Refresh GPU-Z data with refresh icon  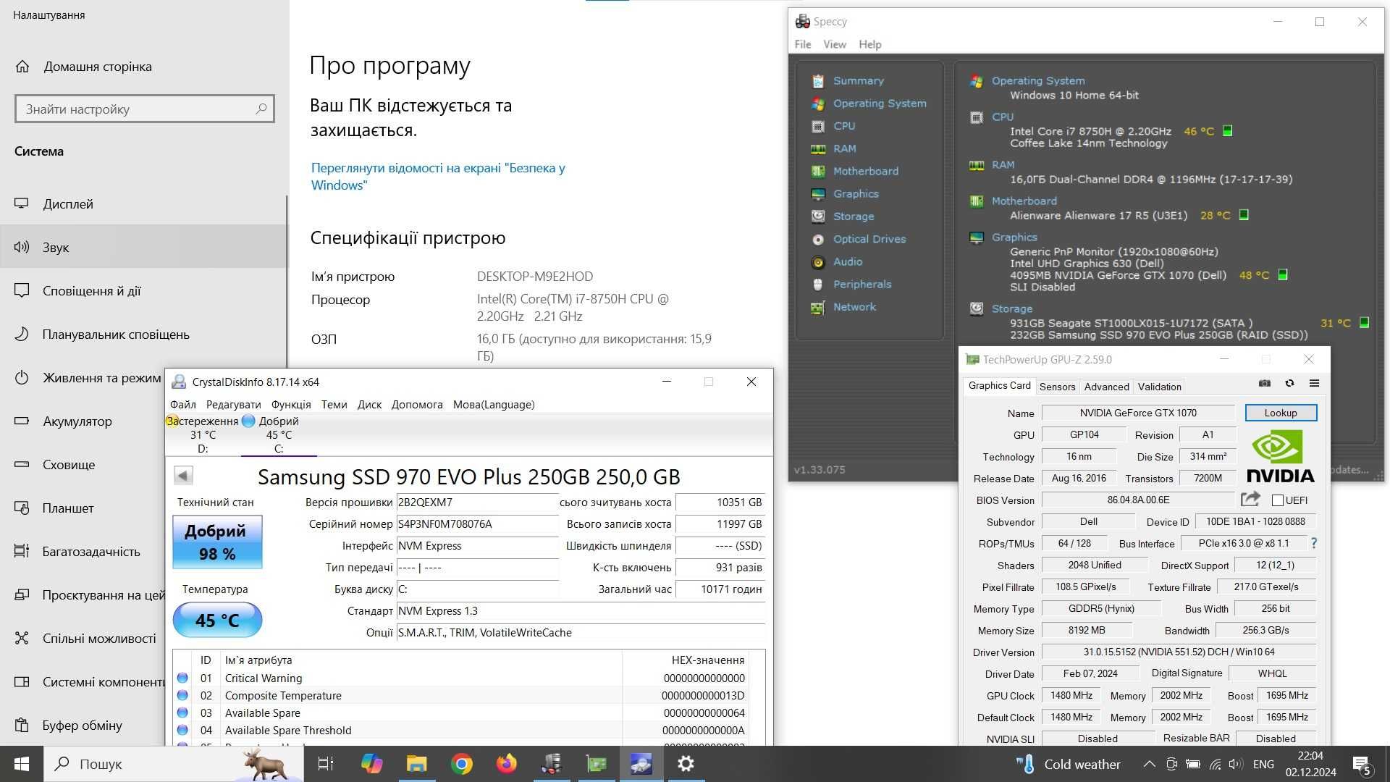1289,383
